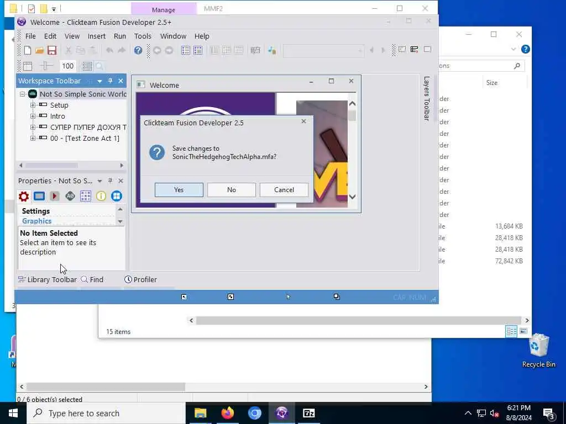This screenshot has height=424, width=566.
Task: Open the yellow About info properties tab
Action: pos(101,196)
